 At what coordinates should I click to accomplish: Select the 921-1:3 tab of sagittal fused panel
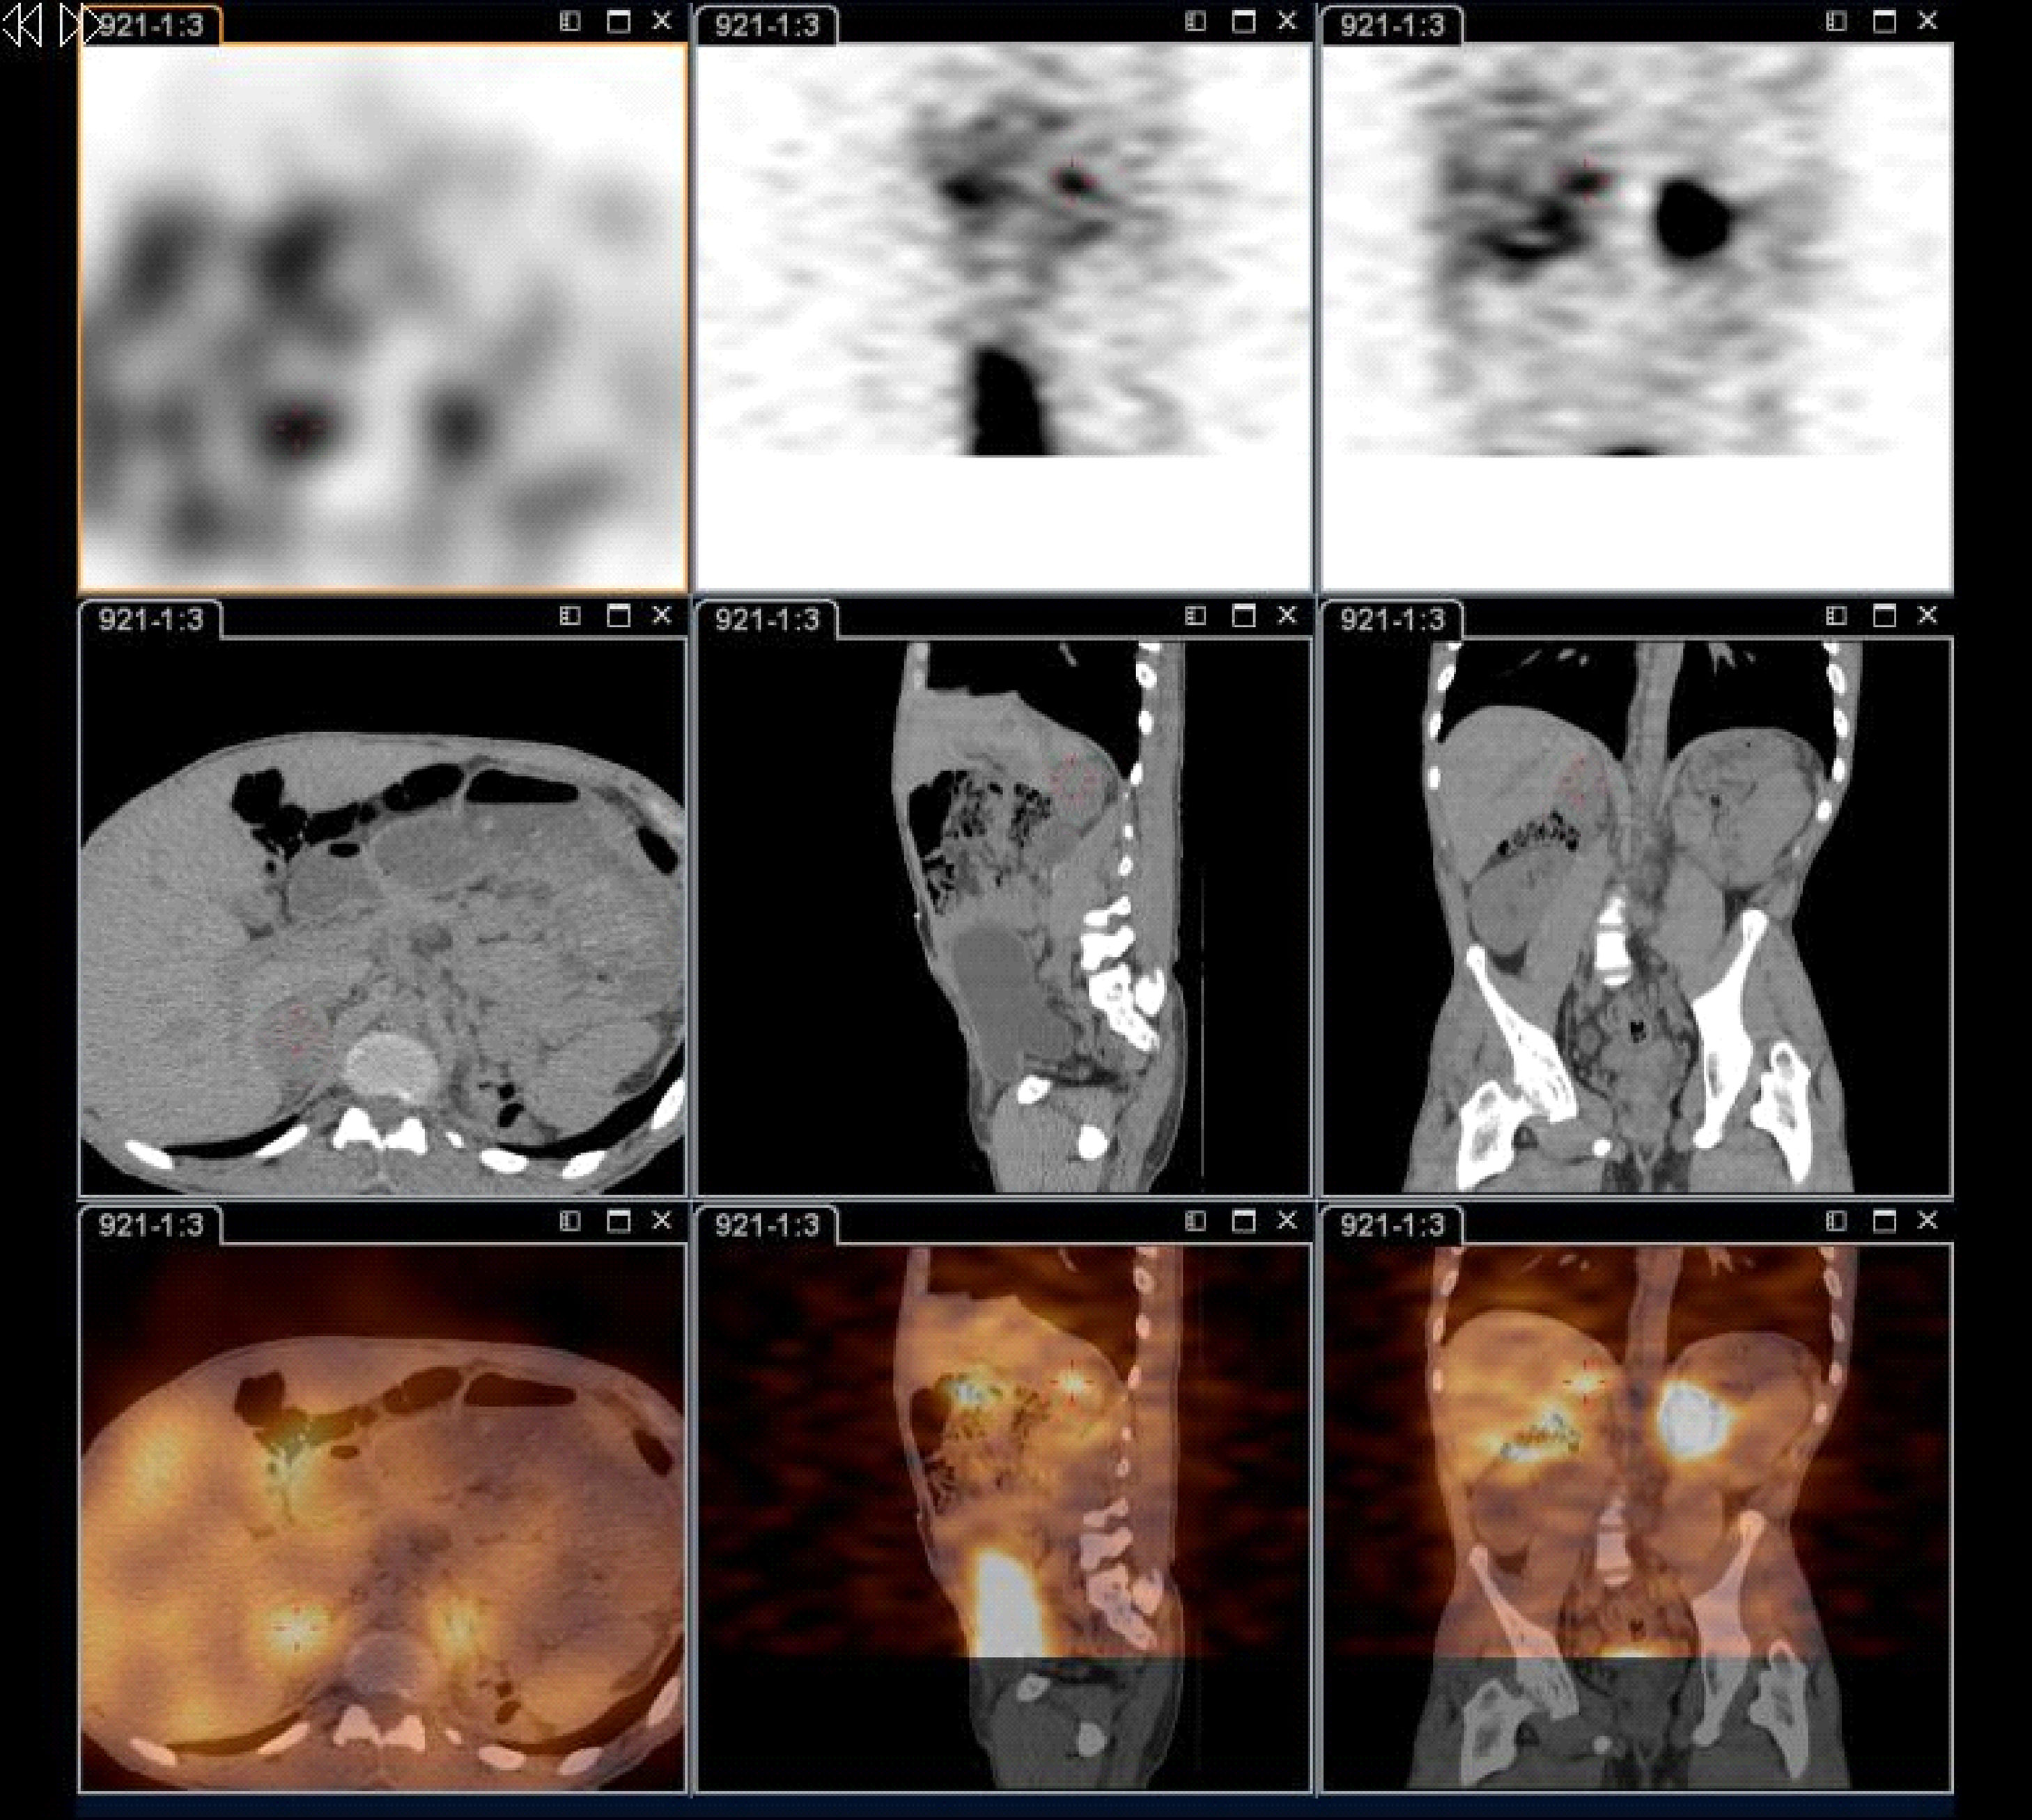(766, 1225)
